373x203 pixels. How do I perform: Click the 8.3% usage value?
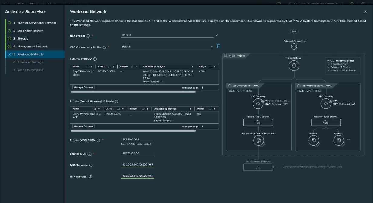click(202, 72)
